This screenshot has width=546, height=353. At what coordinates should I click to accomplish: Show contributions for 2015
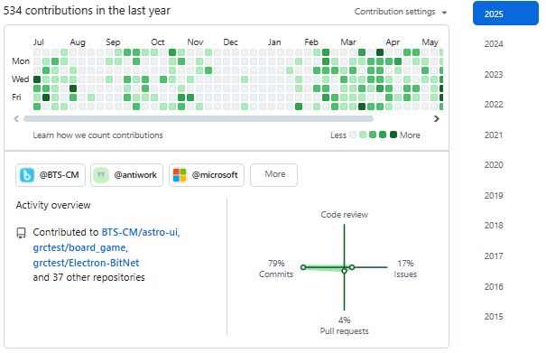pyautogui.click(x=494, y=317)
